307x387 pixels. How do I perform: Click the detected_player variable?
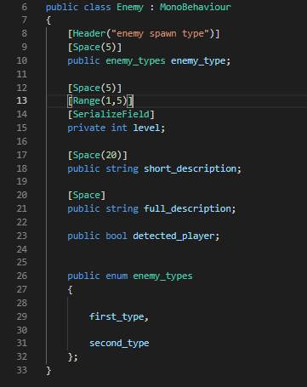[173, 236]
